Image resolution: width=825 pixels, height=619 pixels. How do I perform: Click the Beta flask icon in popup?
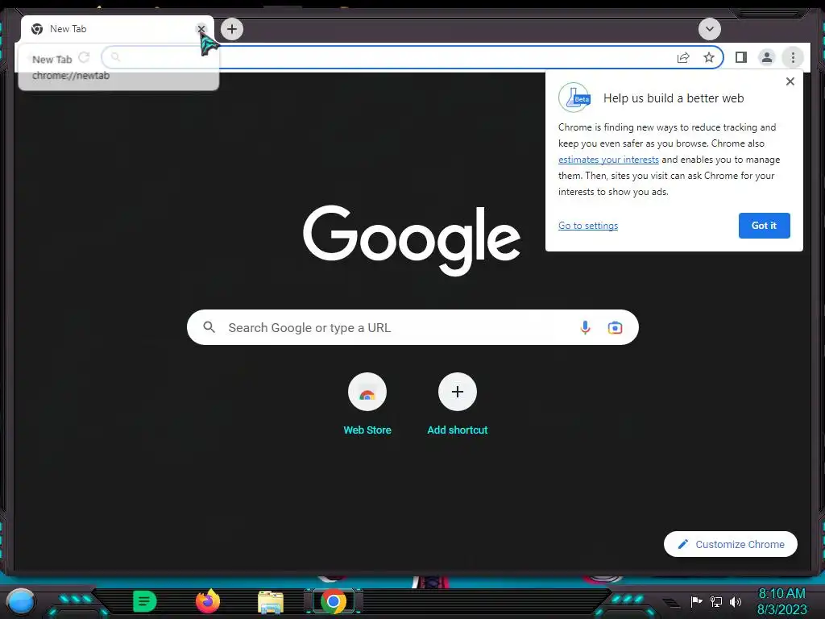tap(574, 98)
